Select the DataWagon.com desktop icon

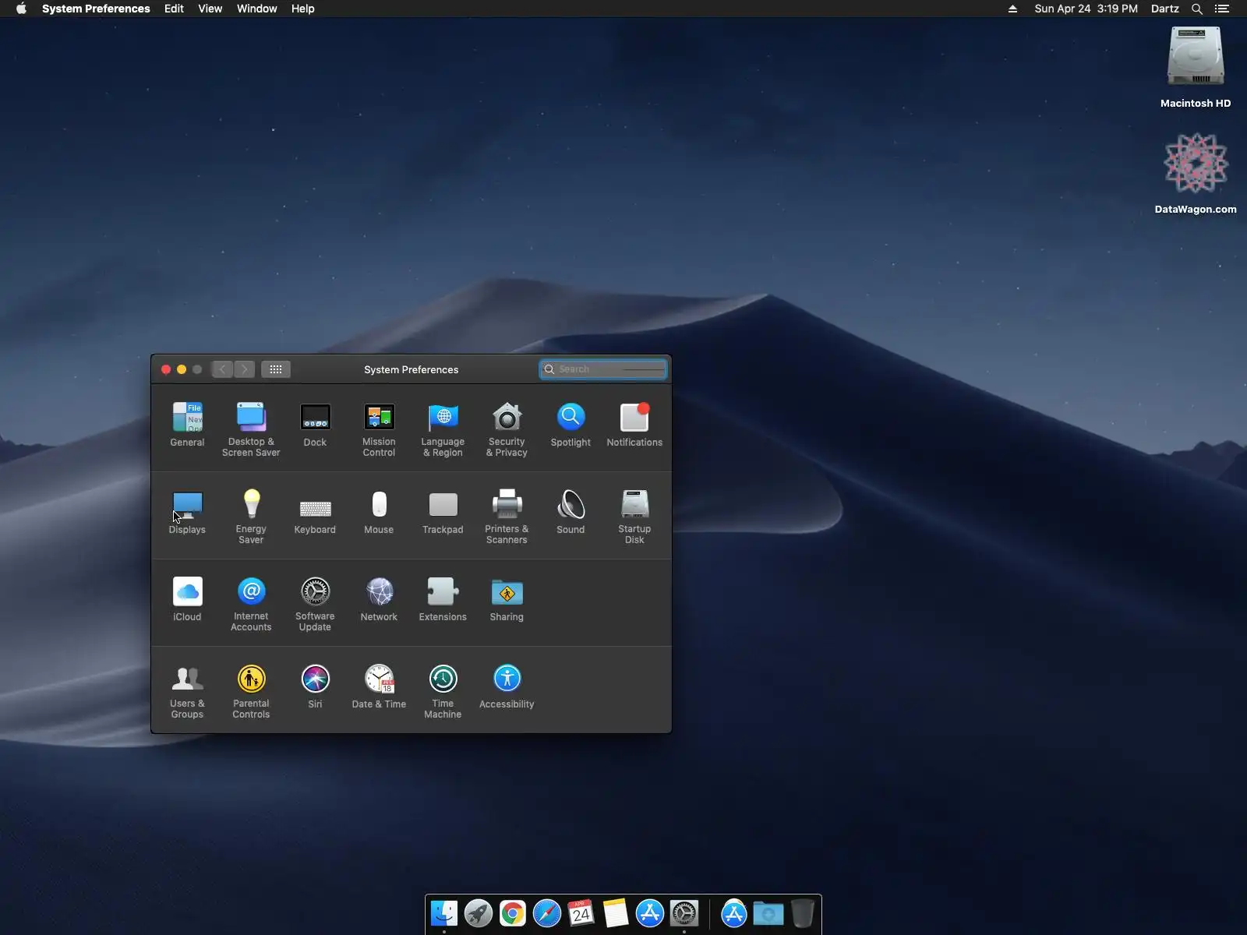(1196, 173)
